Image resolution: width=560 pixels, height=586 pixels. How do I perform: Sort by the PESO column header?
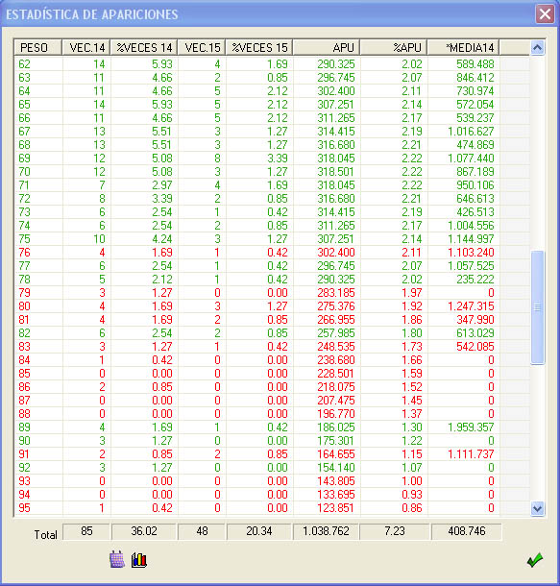[x=37, y=47]
